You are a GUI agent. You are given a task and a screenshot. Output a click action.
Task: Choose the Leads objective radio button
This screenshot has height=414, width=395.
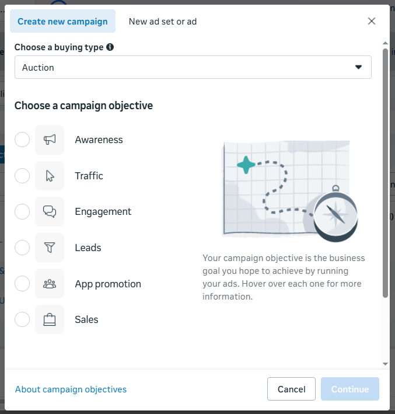22,248
